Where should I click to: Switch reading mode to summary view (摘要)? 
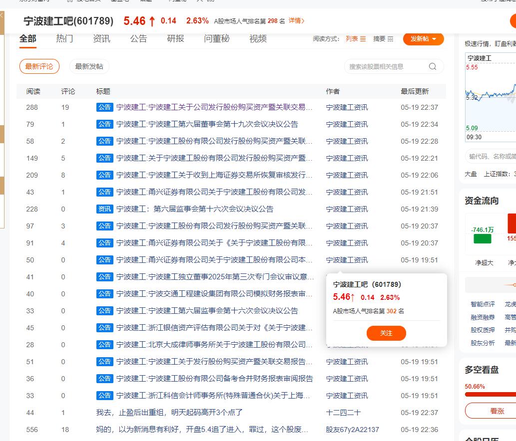pos(383,39)
